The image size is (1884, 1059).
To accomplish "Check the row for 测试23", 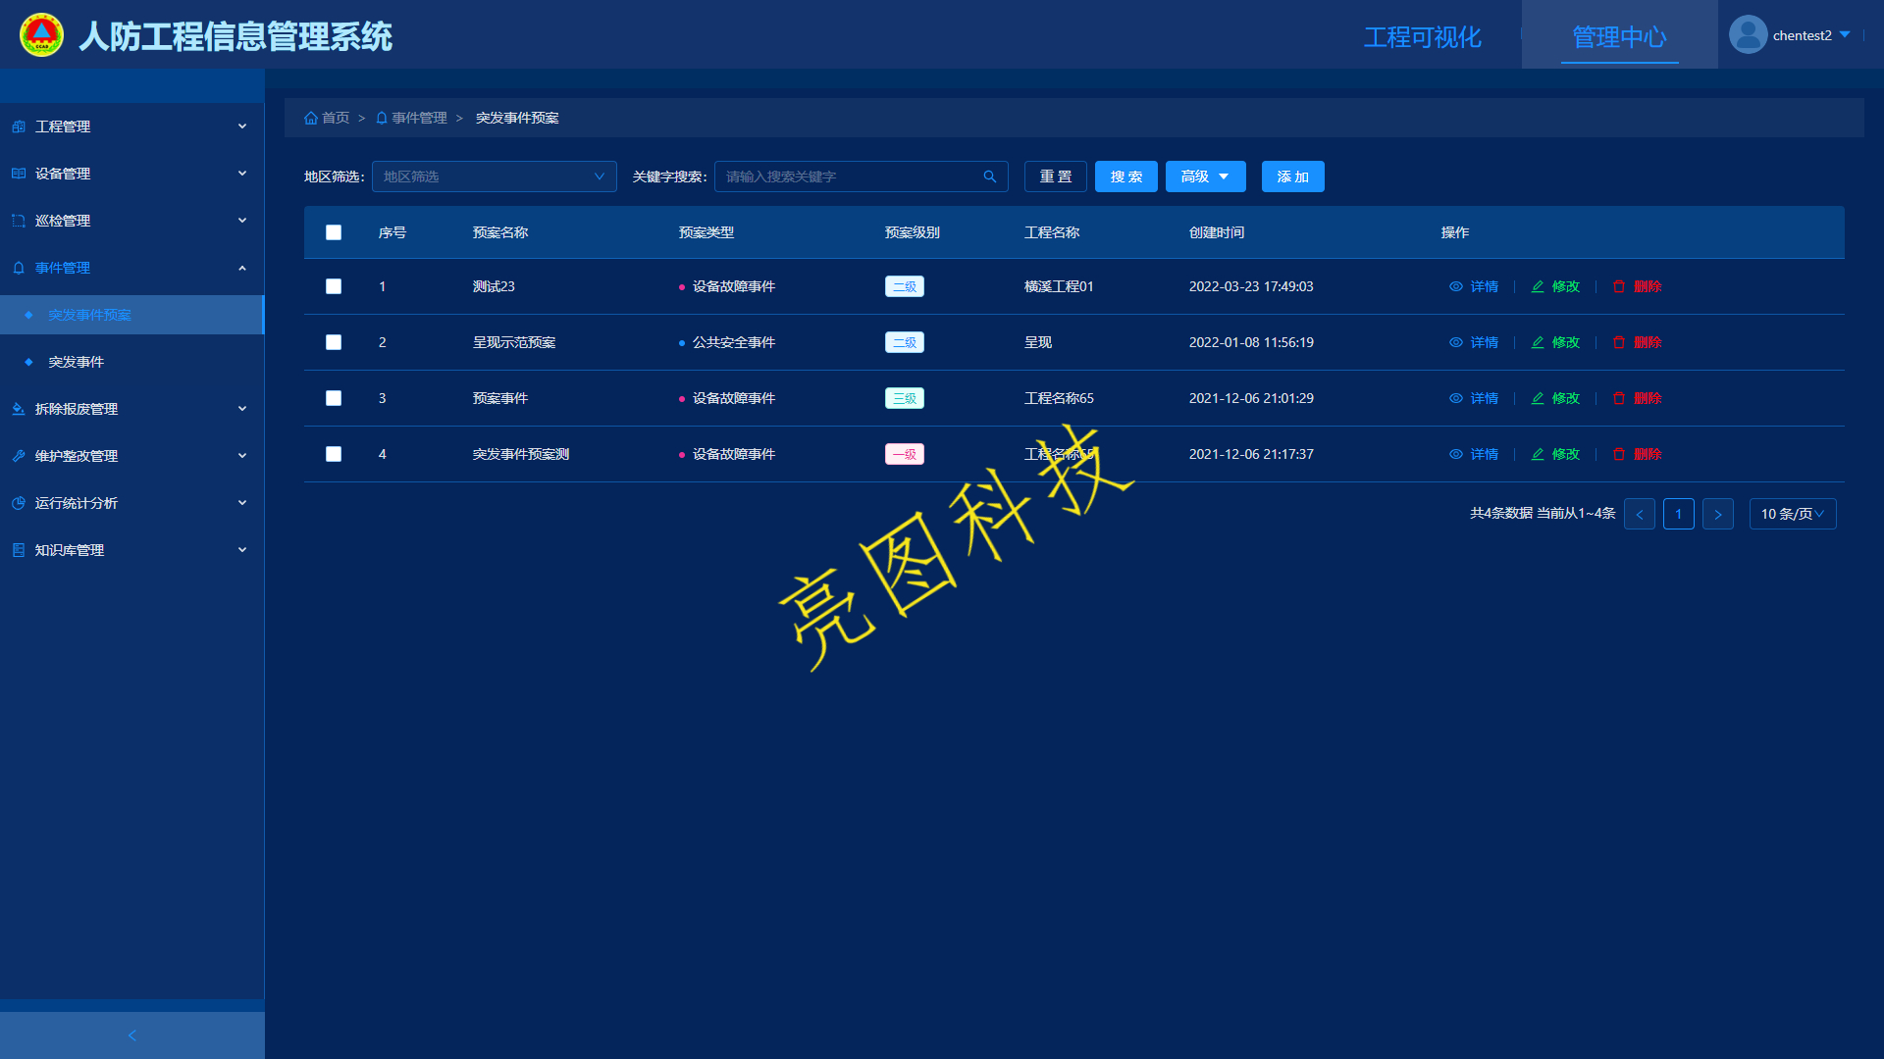I will pyautogui.click(x=334, y=286).
